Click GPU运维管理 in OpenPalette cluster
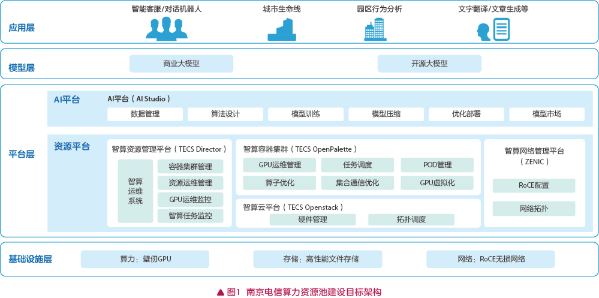The height and width of the screenshot is (298, 599). pyautogui.click(x=279, y=165)
